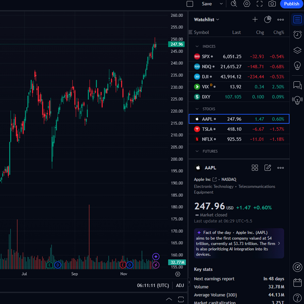Viewport: 304px width, 304px height.
Task: Sort watchlist by Chg% column
Action: pos(279,32)
